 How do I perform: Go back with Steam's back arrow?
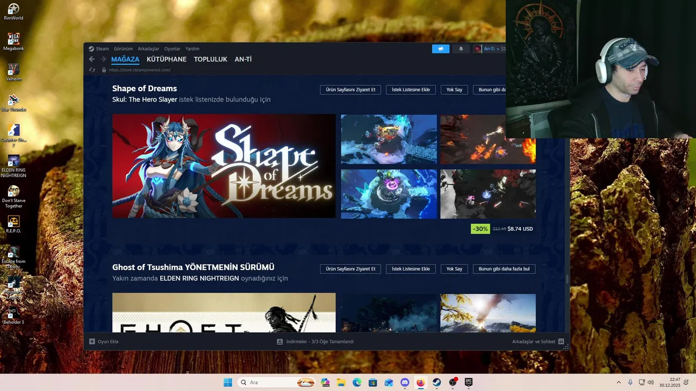91,59
